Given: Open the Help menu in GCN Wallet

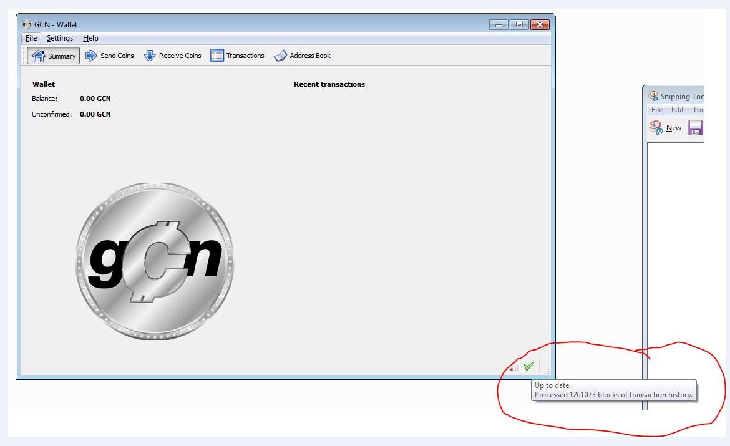Looking at the screenshot, I should [90, 38].
